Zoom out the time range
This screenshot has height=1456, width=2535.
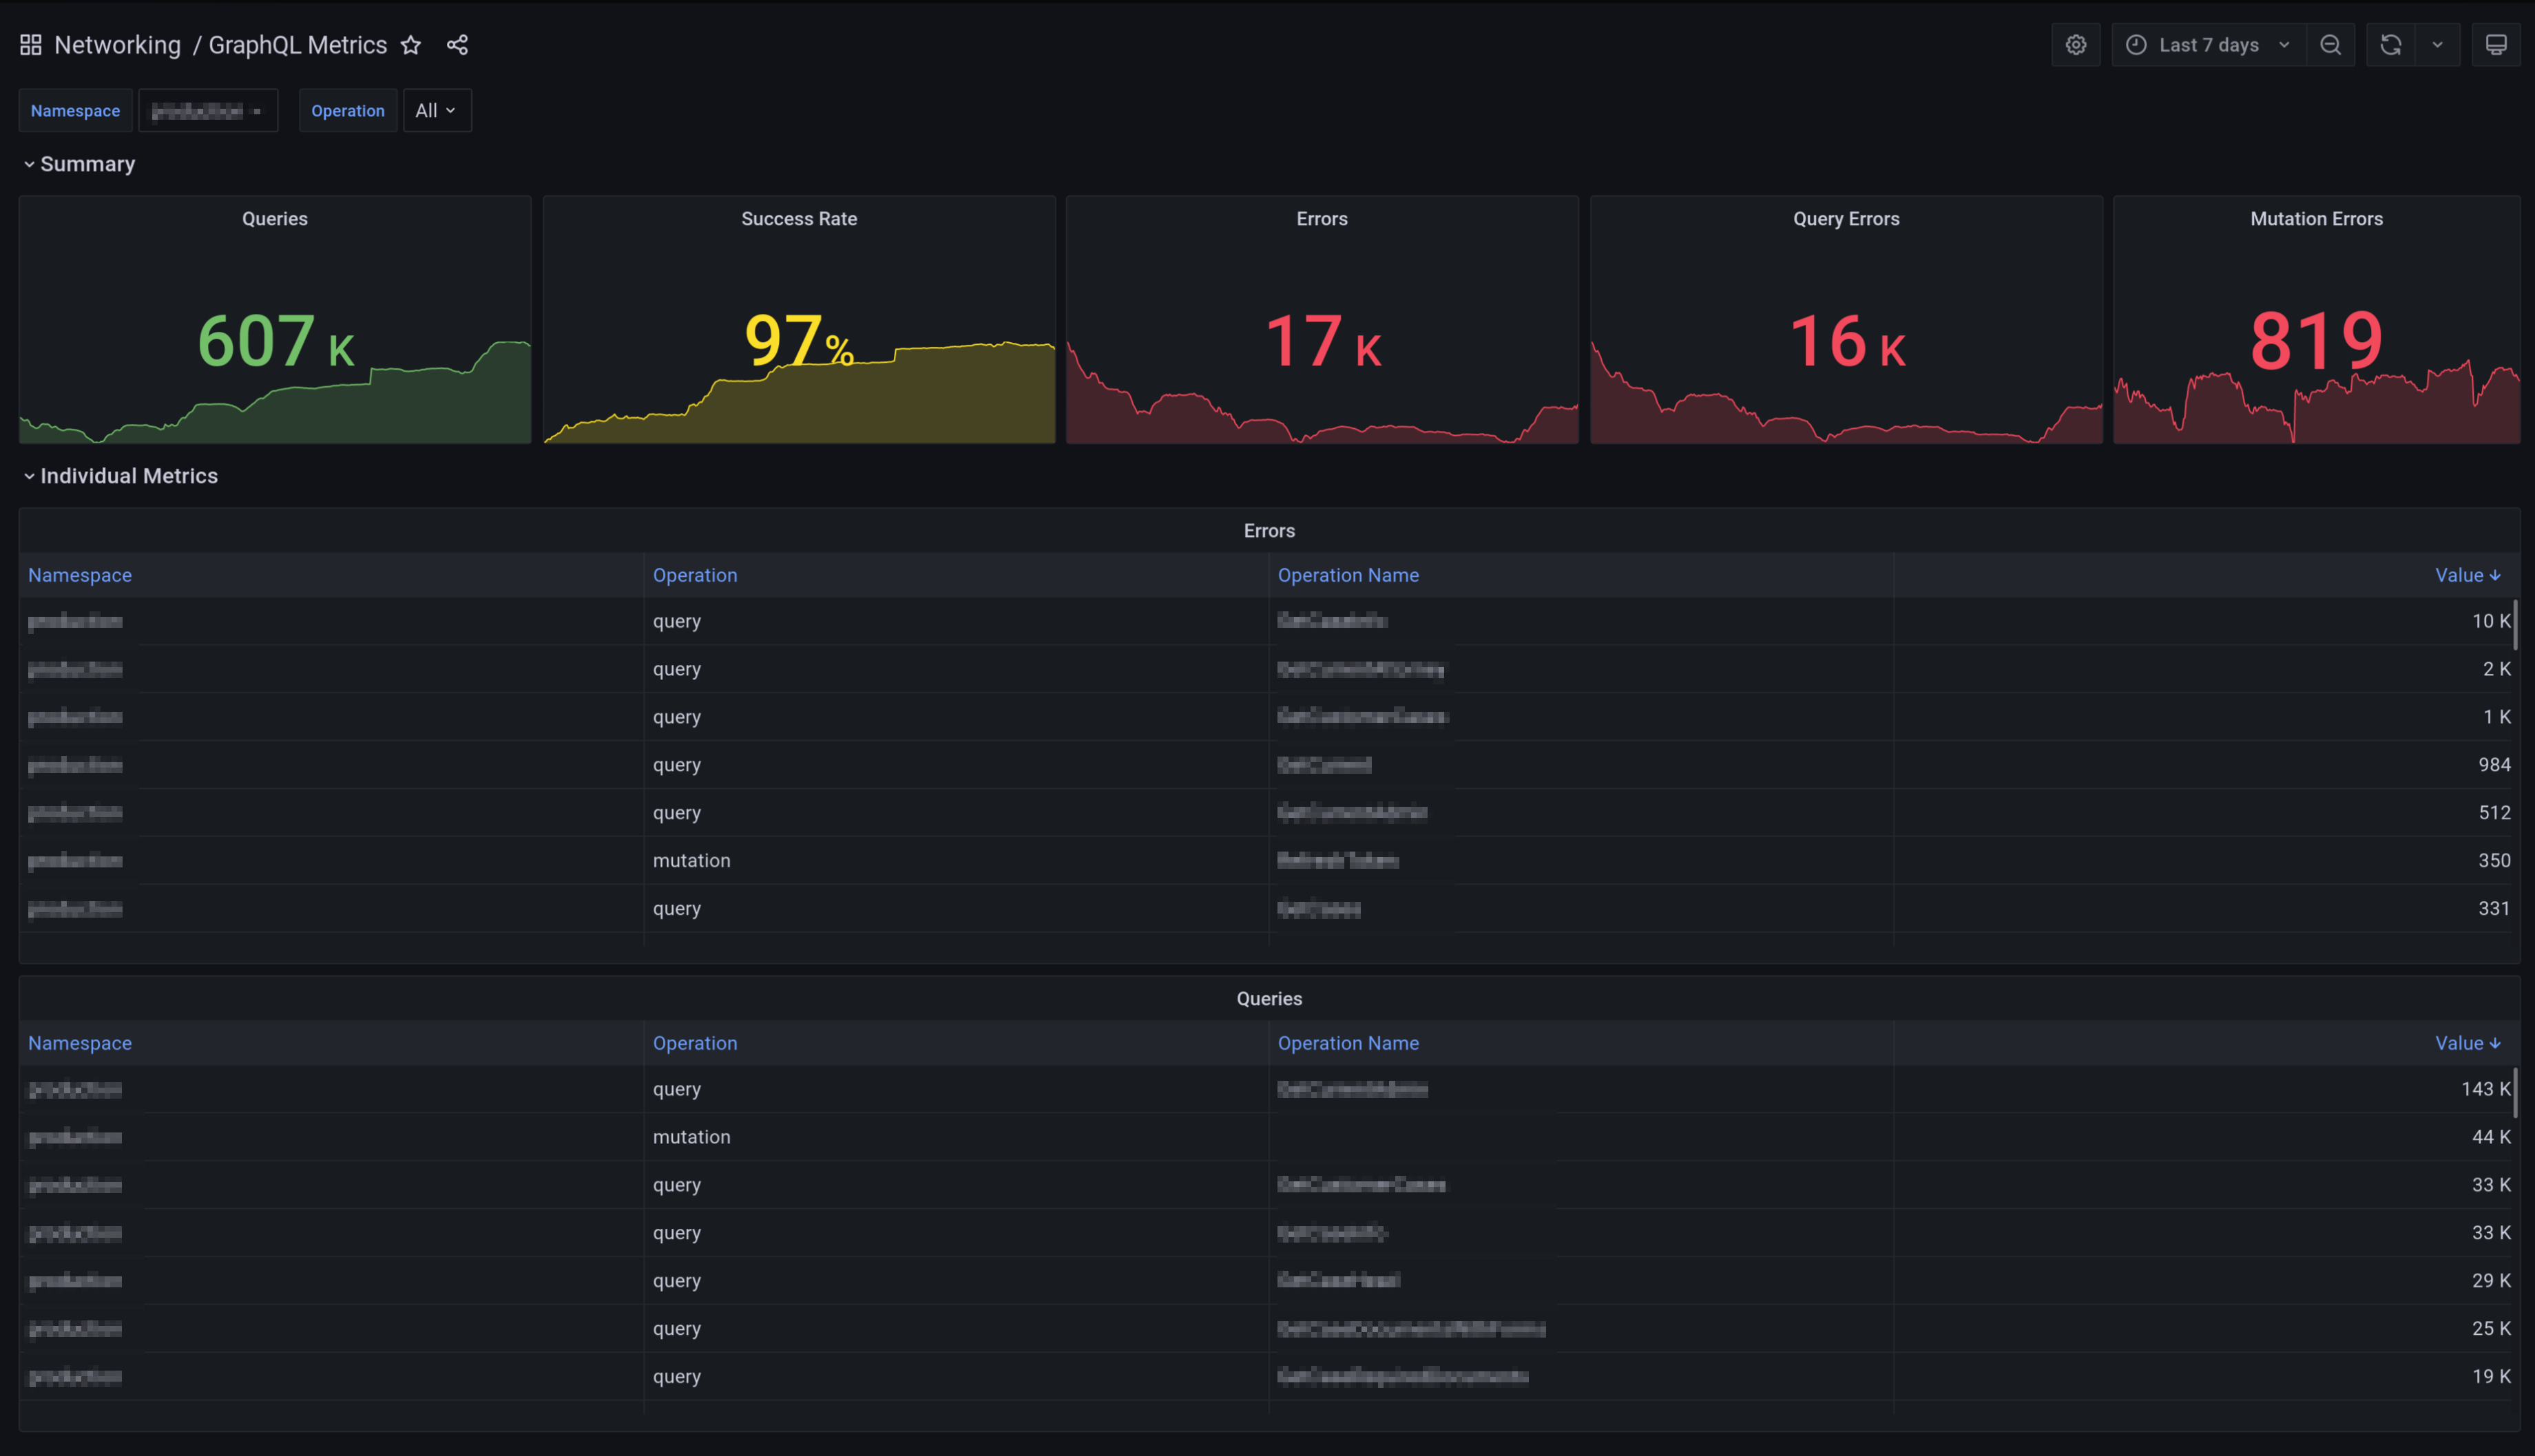point(2330,45)
